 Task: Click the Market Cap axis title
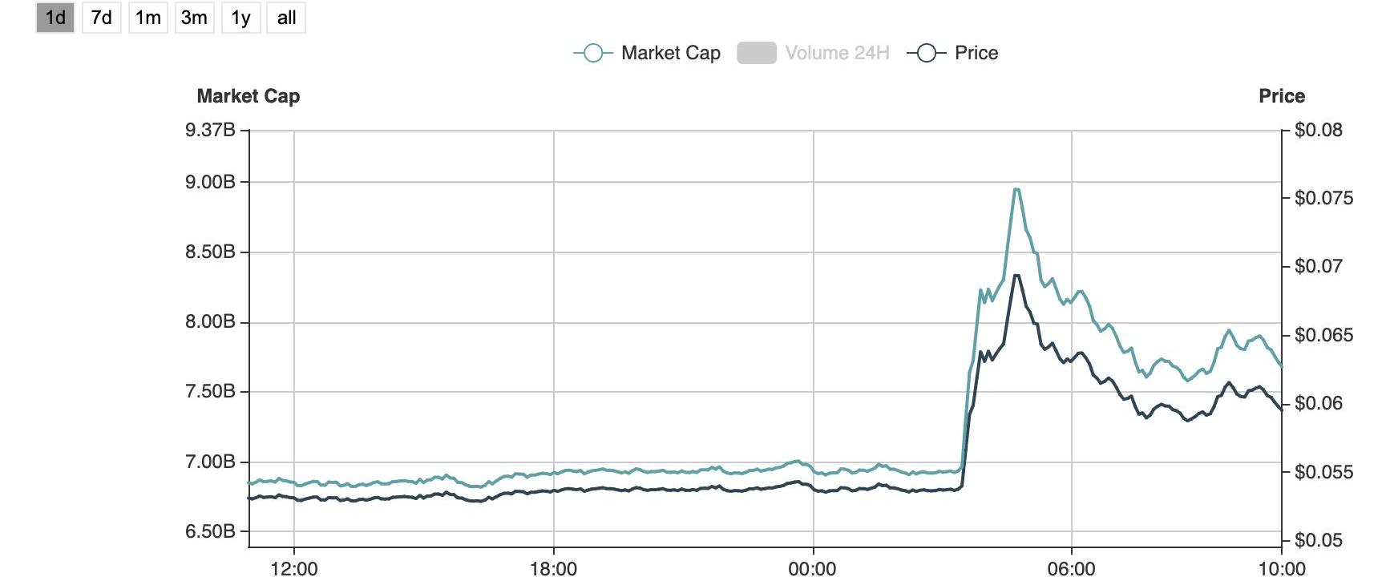coord(249,96)
